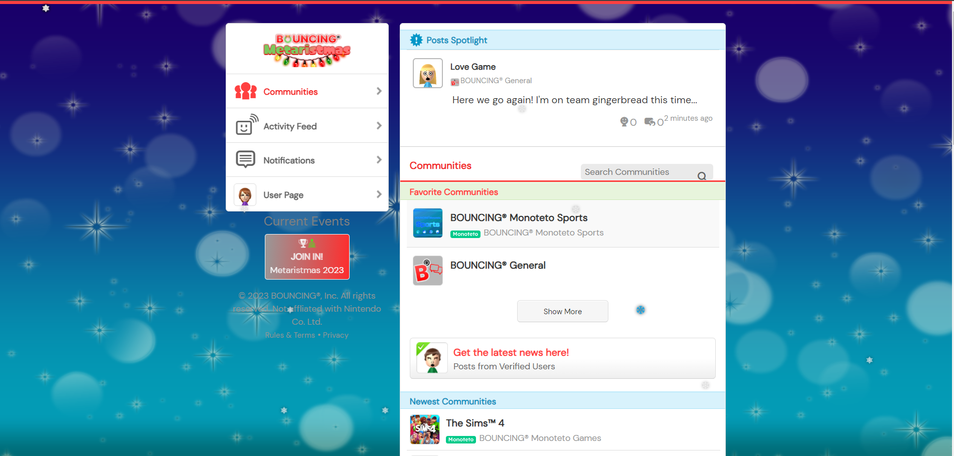Open BOUNCING General link under Love Game

[496, 81]
